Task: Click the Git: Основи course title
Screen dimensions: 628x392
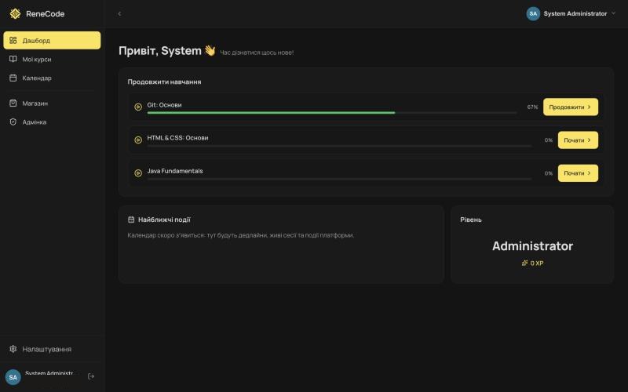Action: pos(164,105)
